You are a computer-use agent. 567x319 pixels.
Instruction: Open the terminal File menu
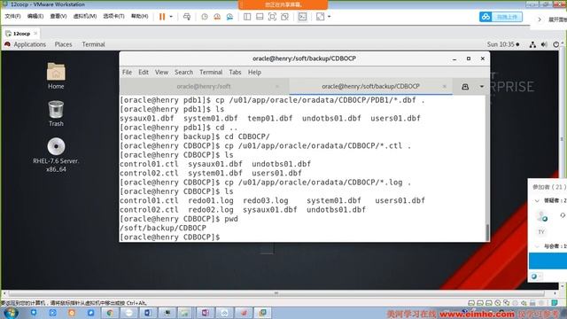127,73
